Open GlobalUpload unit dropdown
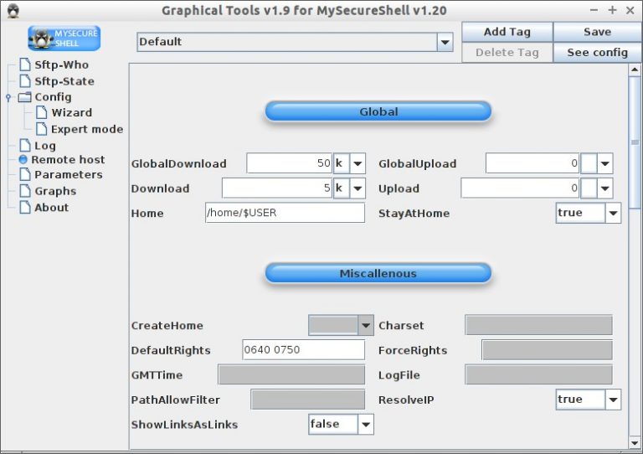 pos(605,163)
